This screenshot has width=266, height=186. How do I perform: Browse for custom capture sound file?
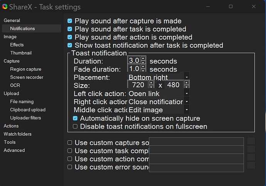251,141
